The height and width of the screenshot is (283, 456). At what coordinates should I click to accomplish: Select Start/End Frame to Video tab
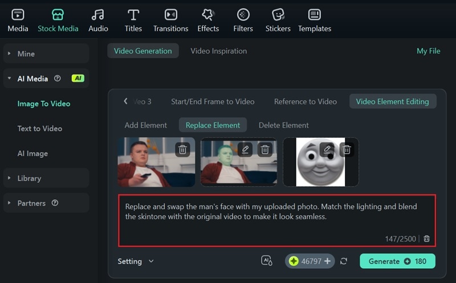(x=213, y=101)
